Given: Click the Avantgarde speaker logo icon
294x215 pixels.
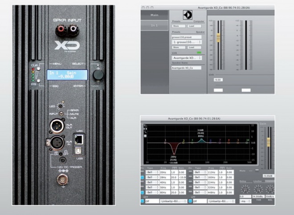Looking at the screenshot, I should [187, 15].
